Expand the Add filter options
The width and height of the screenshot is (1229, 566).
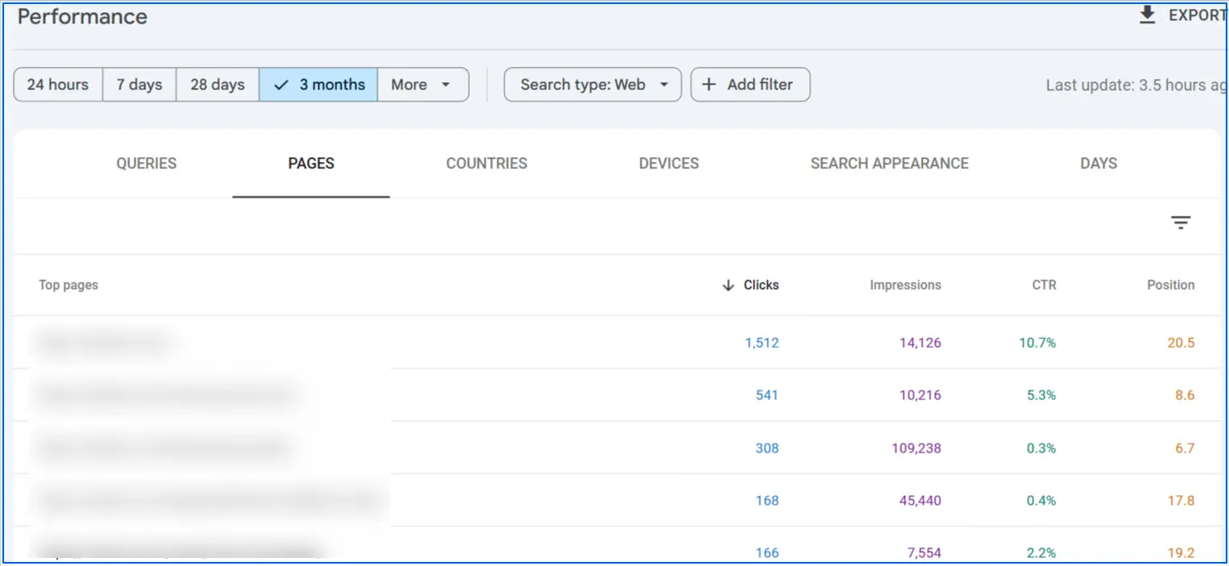(x=749, y=85)
